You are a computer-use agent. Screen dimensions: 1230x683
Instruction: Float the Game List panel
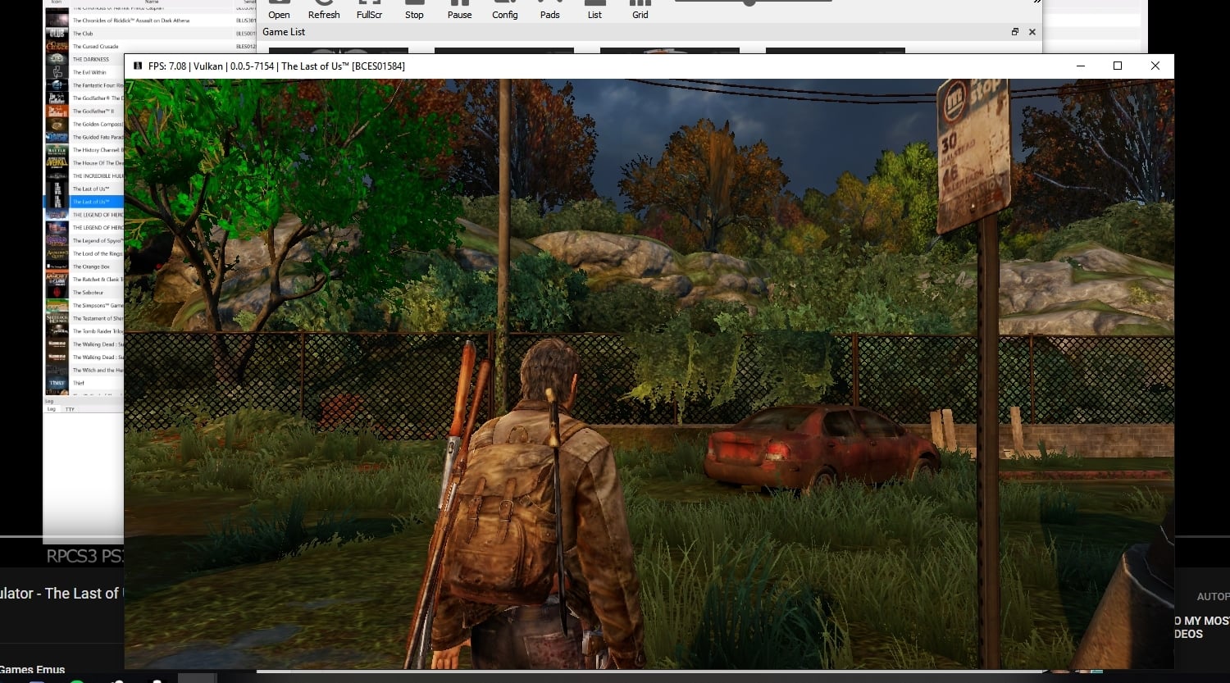1015,32
